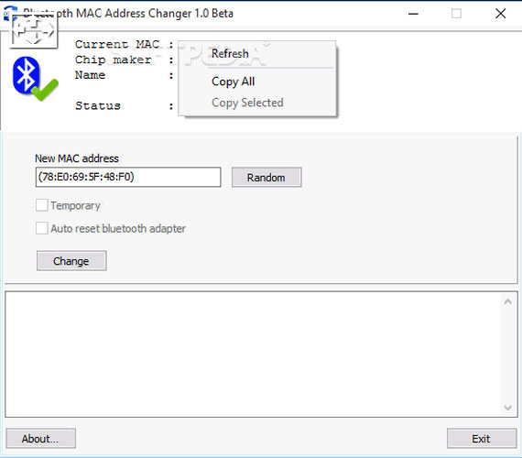This screenshot has width=522, height=458.
Task: Click into the New MAC address field
Action: 128,177
